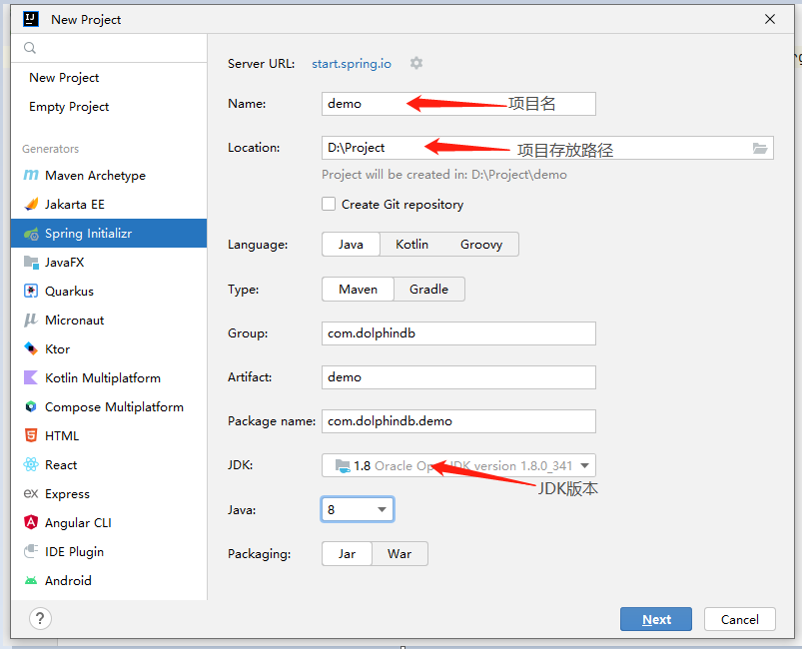
Task: Click the Compose Multiplatform icon
Action: point(31,406)
